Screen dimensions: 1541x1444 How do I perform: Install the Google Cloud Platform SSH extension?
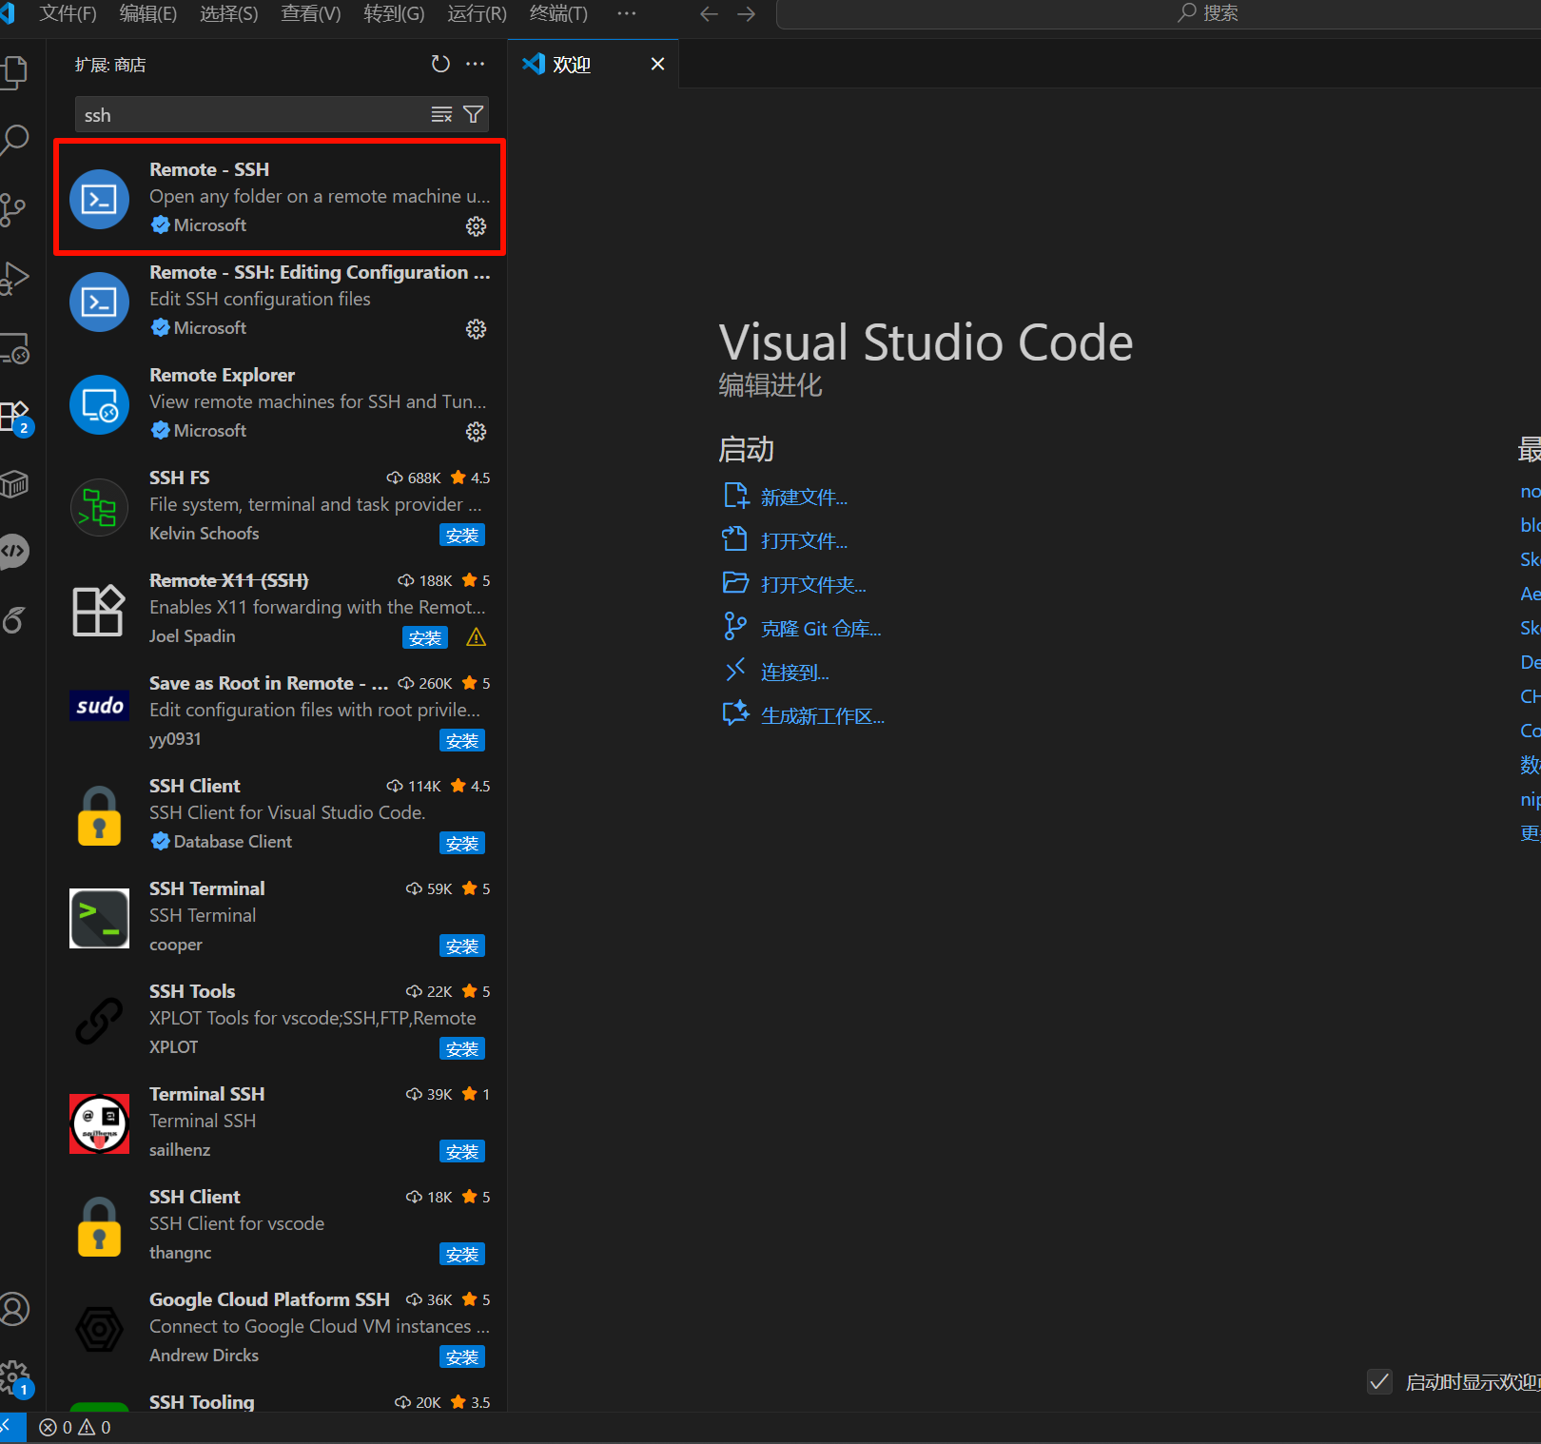click(x=462, y=1356)
